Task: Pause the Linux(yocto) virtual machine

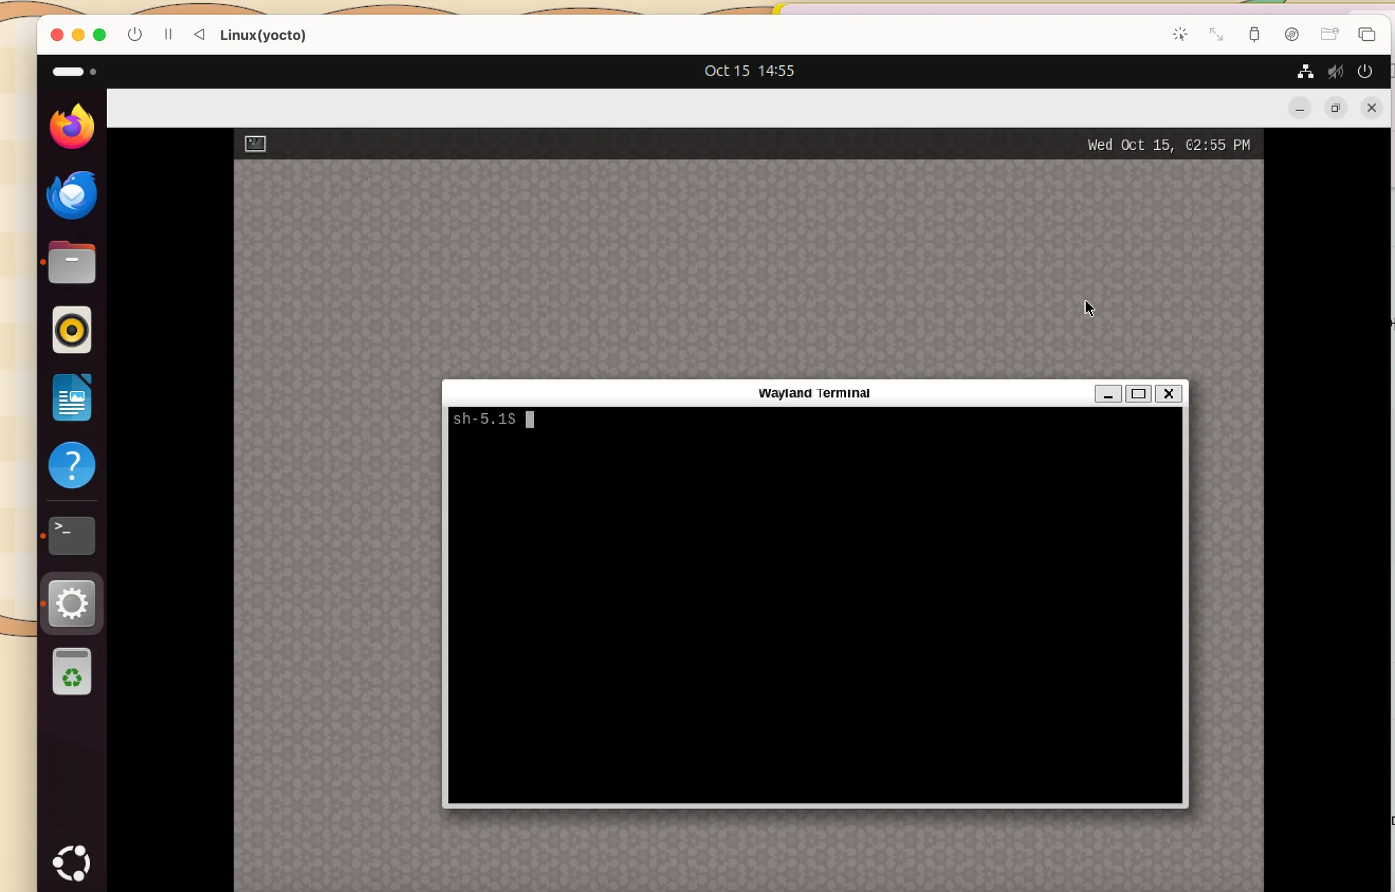Action: point(168,35)
